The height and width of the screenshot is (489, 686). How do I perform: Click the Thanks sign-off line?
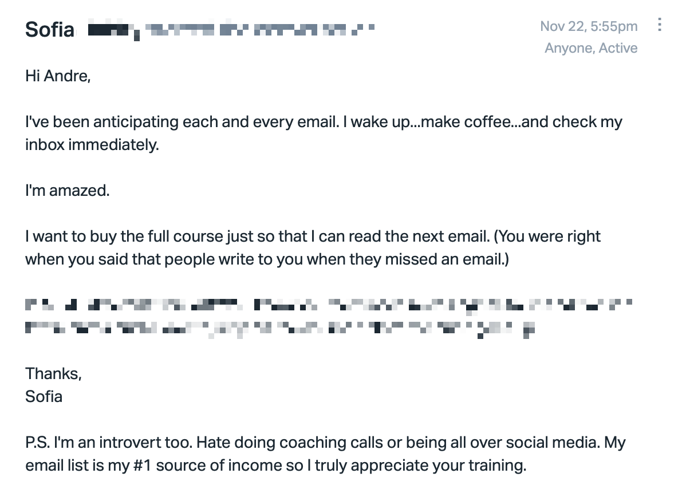[53, 373]
